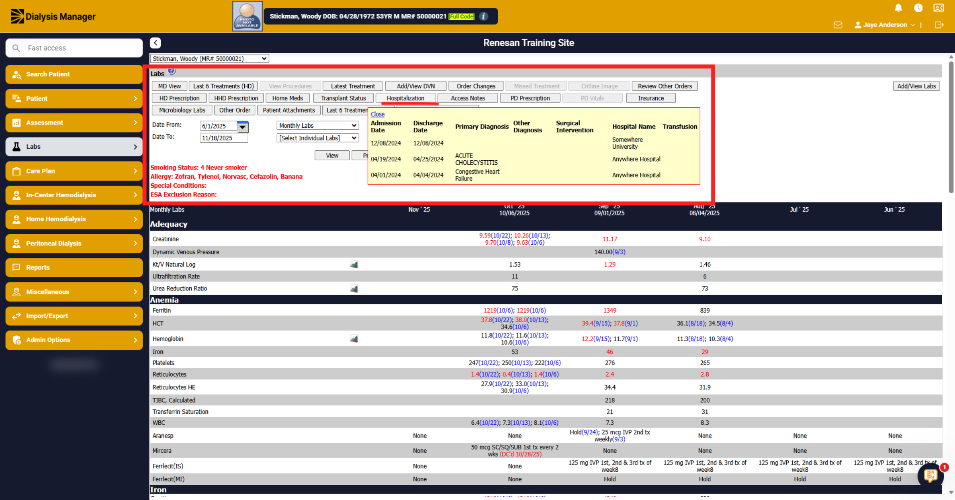955x500 pixels.
Task: Click the Add/View Labs button
Action: tap(916, 86)
